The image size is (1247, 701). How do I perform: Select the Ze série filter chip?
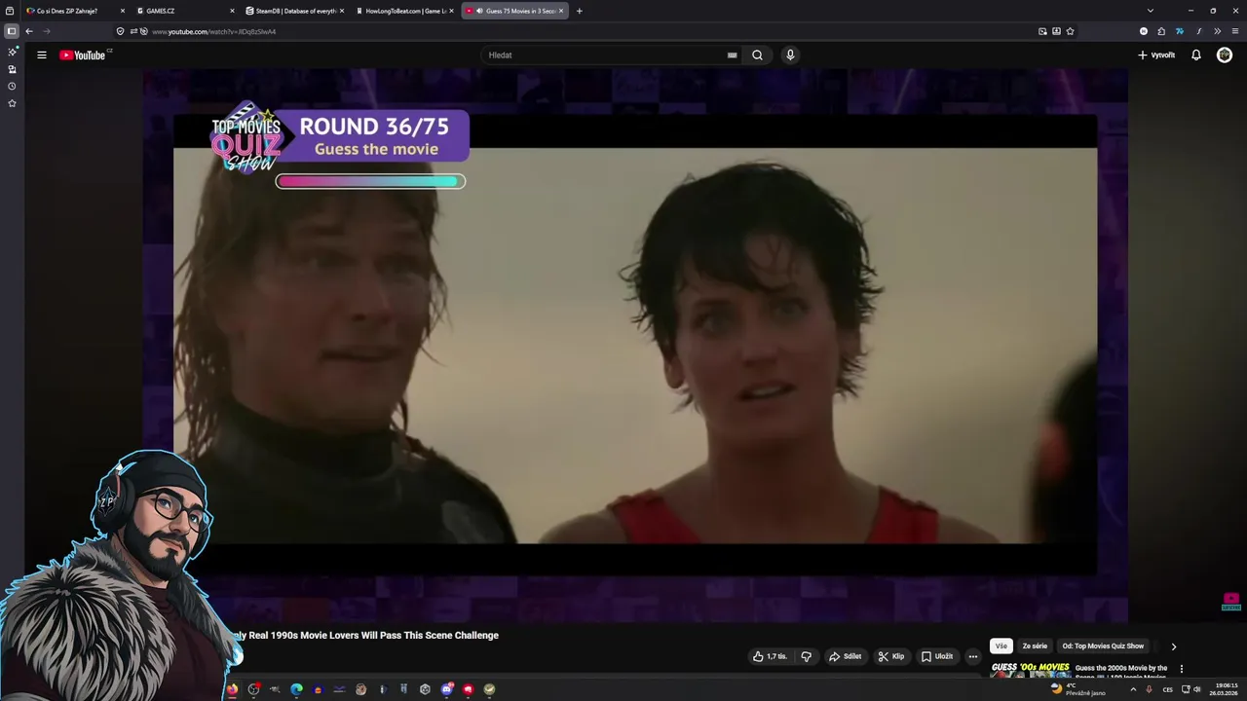pos(1035,646)
